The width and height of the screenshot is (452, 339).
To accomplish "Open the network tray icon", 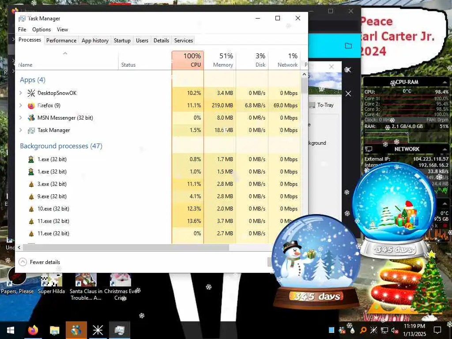I will pyautogui.click(x=384, y=330).
